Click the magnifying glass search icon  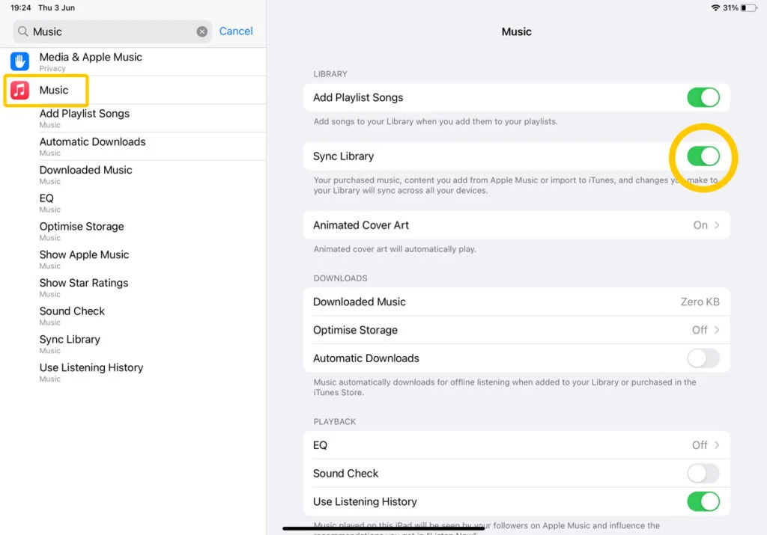[x=22, y=31]
